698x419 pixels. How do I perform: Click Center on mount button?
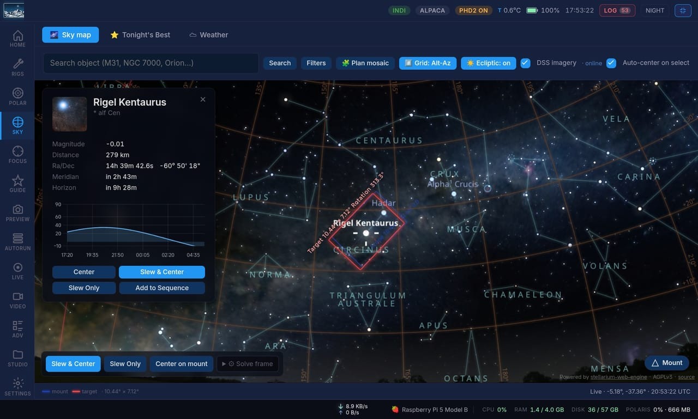(x=182, y=364)
